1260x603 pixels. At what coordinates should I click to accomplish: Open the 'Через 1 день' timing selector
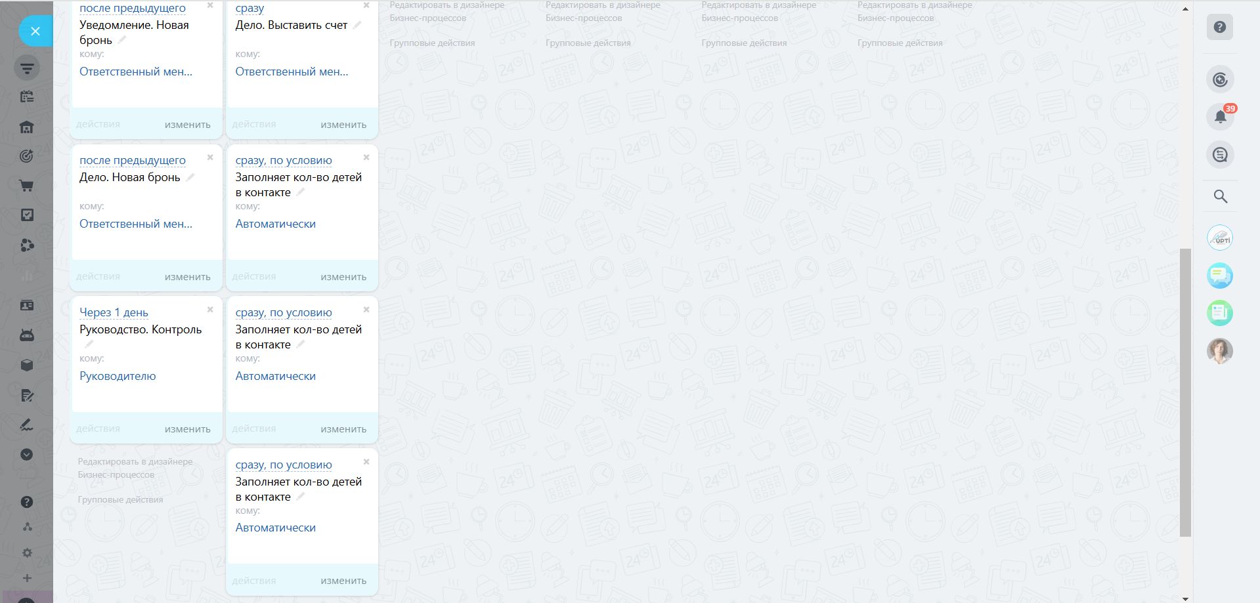(114, 312)
